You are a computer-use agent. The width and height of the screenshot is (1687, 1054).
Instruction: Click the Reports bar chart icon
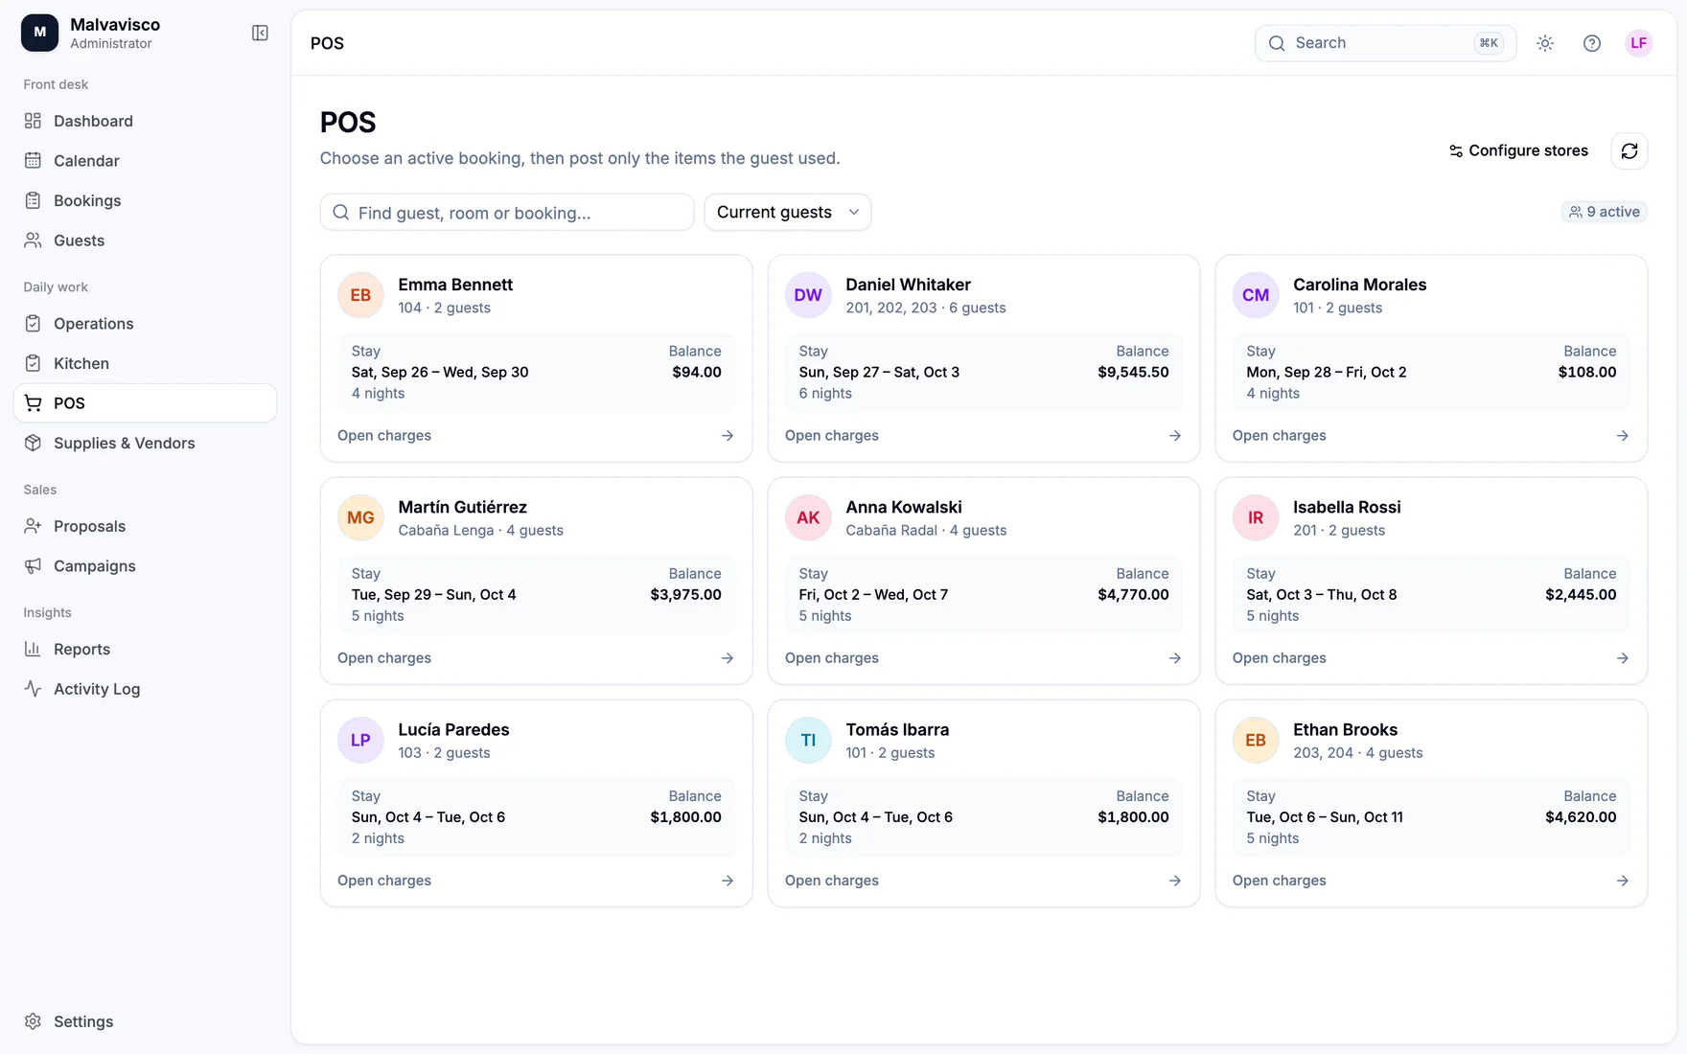click(33, 649)
